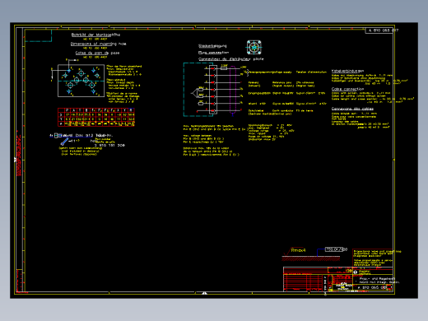Select the 'Connexions des cables' heading

tap(352, 109)
